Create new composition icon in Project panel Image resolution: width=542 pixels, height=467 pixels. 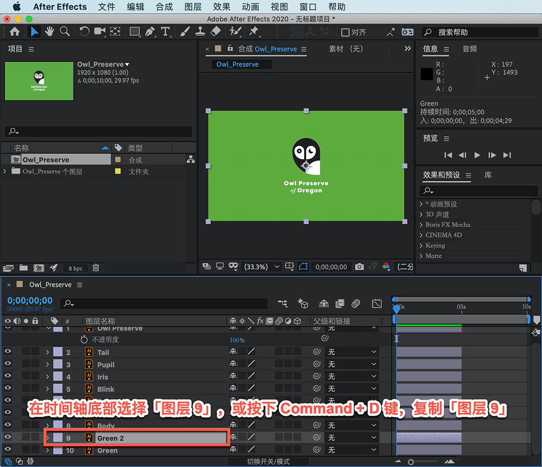tap(39, 268)
